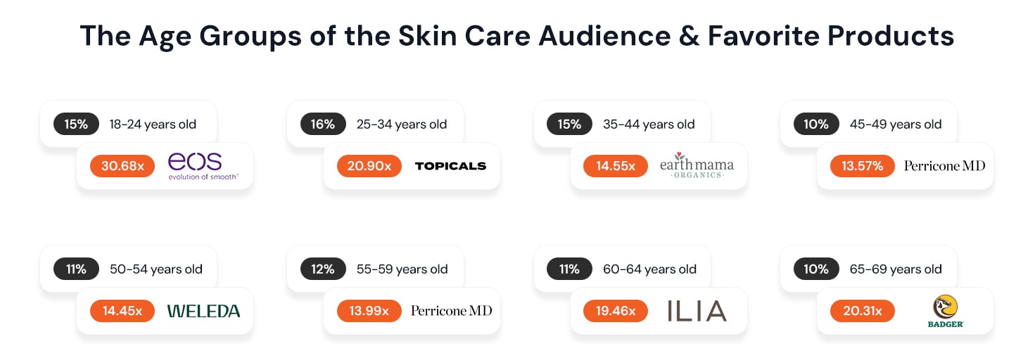Viewport: 1035px width, 363px height.
Task: Click the 30.68x orange badge
Action: pos(122,166)
